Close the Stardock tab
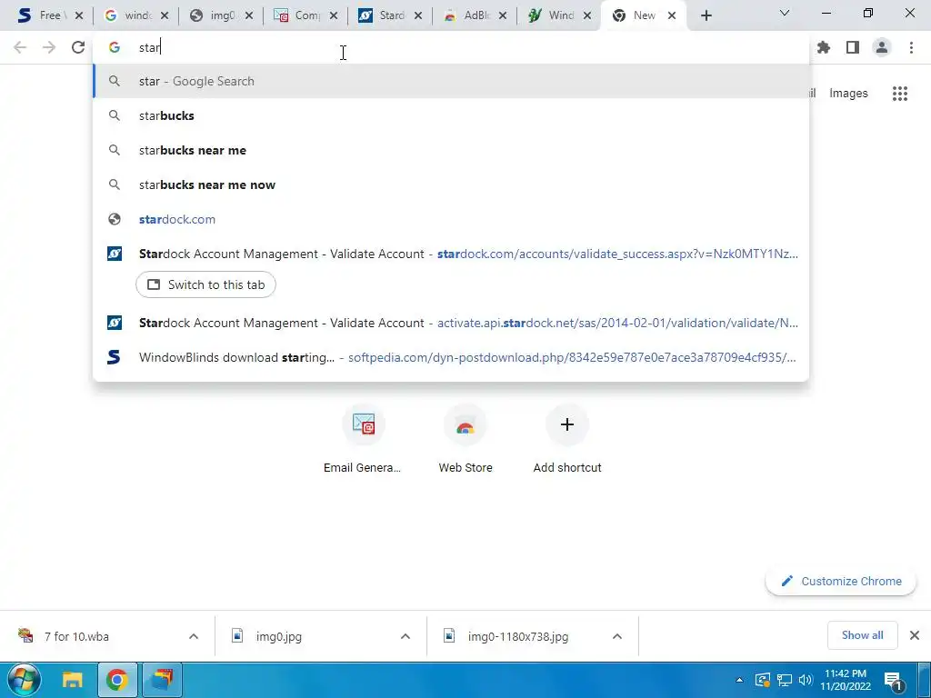The width and height of the screenshot is (931, 698). [418, 16]
